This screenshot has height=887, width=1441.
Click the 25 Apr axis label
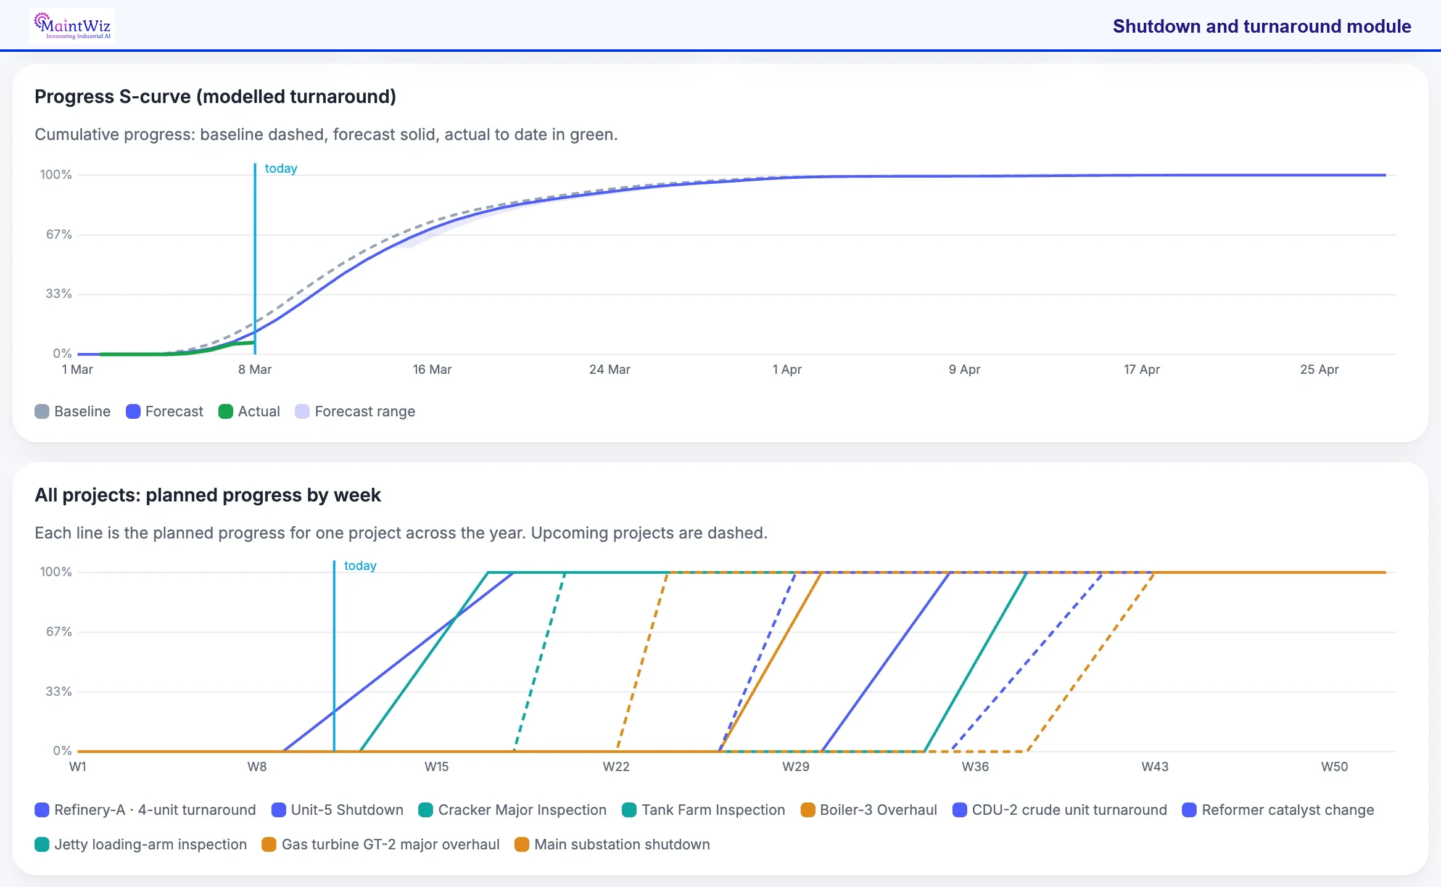(1319, 369)
